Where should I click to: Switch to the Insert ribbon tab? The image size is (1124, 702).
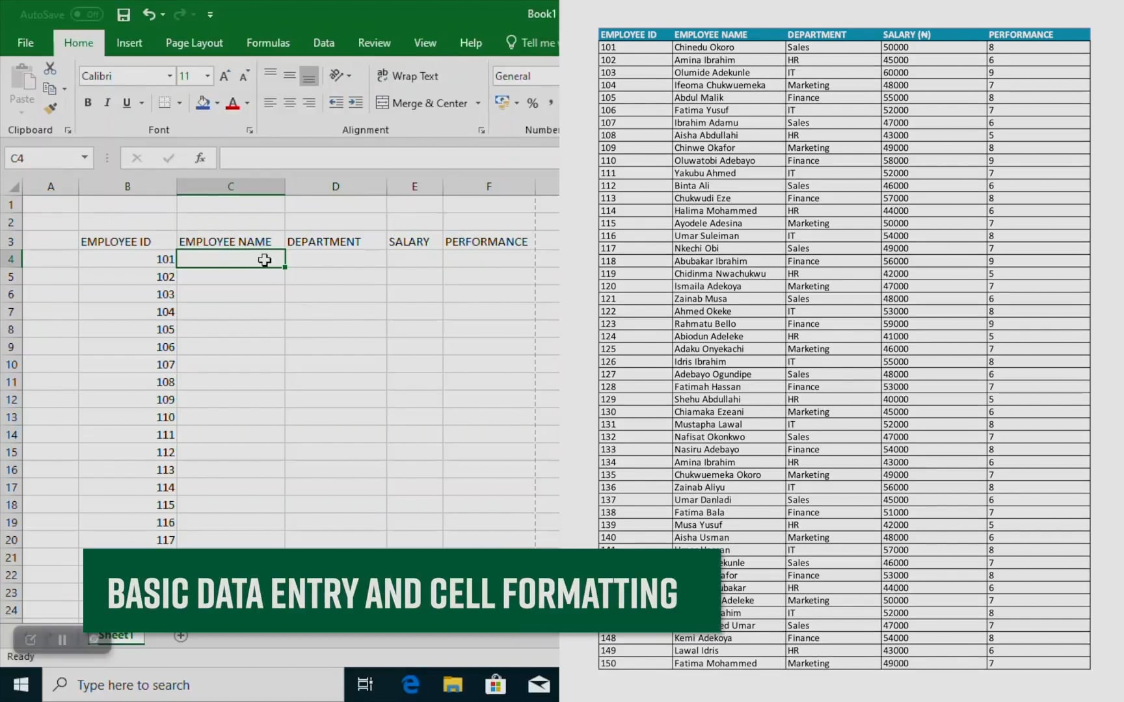click(x=129, y=43)
